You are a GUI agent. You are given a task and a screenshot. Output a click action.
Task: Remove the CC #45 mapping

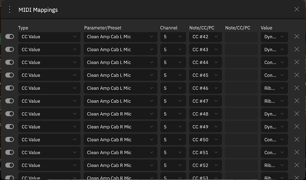pos(297,75)
